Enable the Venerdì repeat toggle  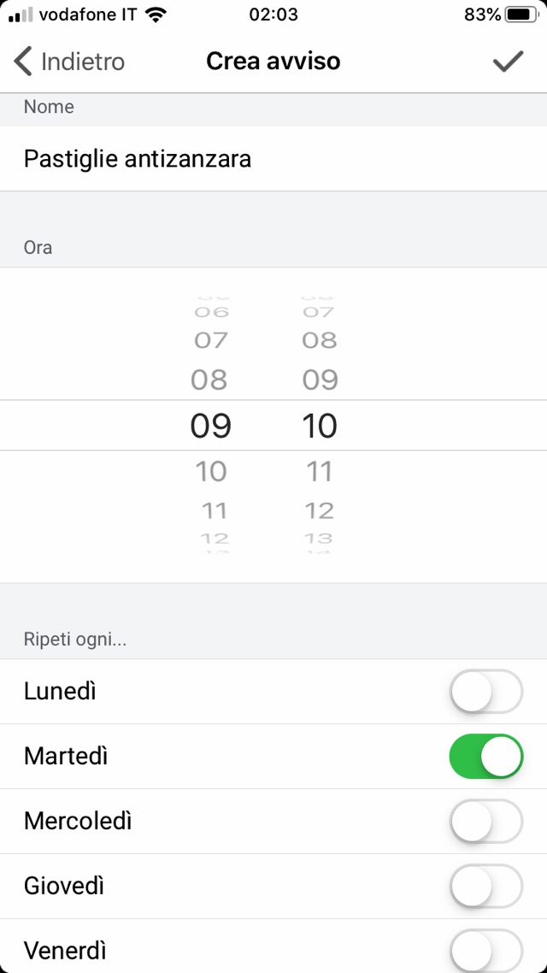485,950
